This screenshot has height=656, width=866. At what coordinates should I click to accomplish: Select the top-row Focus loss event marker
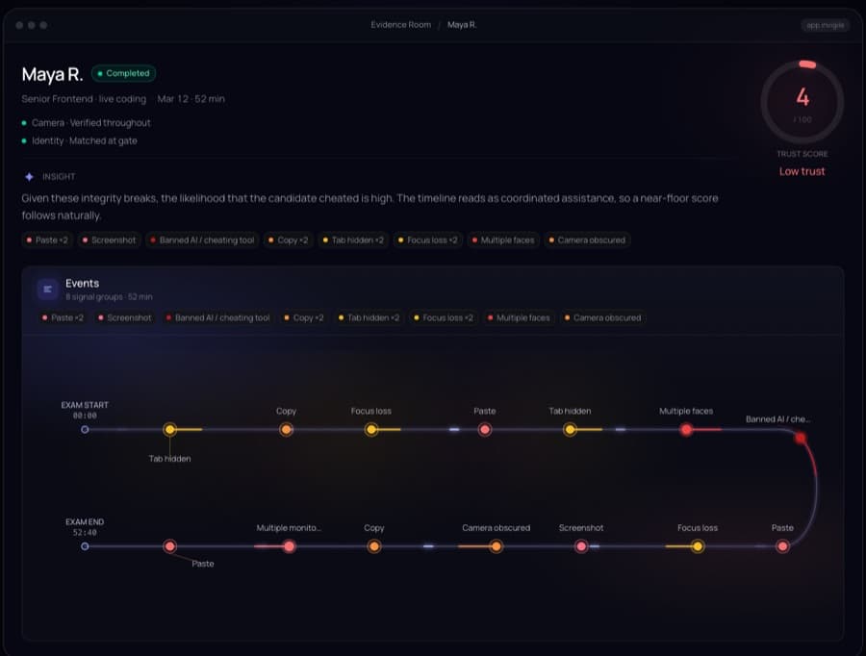coord(371,430)
